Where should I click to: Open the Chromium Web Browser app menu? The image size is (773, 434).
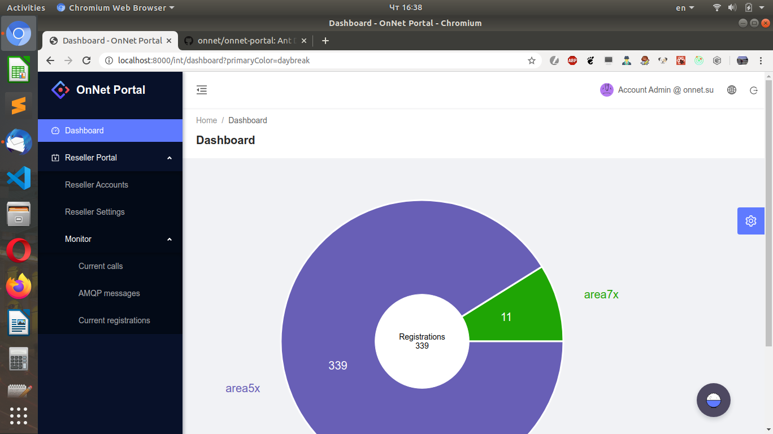tap(116, 8)
